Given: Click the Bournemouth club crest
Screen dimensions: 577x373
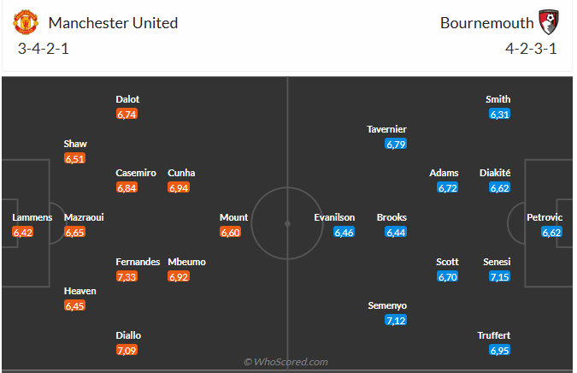Looking at the screenshot, I should (x=548, y=22).
